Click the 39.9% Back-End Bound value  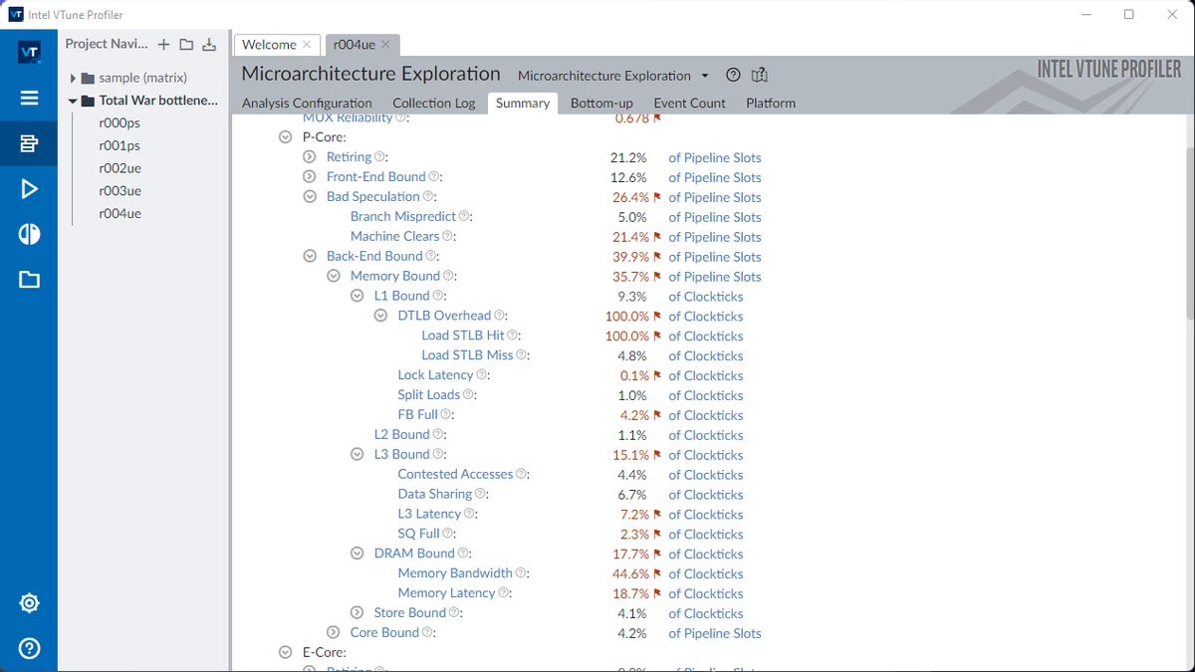click(x=630, y=257)
